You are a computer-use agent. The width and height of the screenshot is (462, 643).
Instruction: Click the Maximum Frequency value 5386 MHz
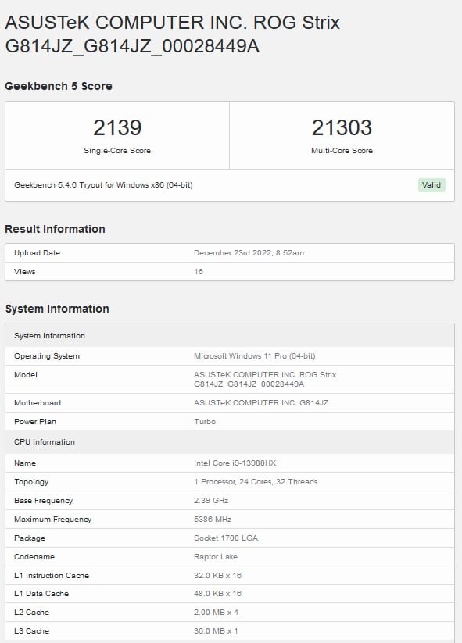click(213, 519)
